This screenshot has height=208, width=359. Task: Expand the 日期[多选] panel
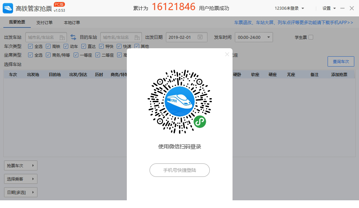[x=21, y=192]
